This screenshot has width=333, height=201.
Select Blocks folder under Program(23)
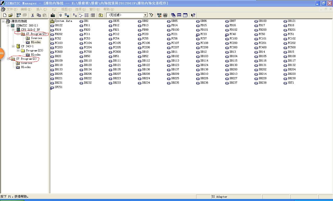(36, 55)
